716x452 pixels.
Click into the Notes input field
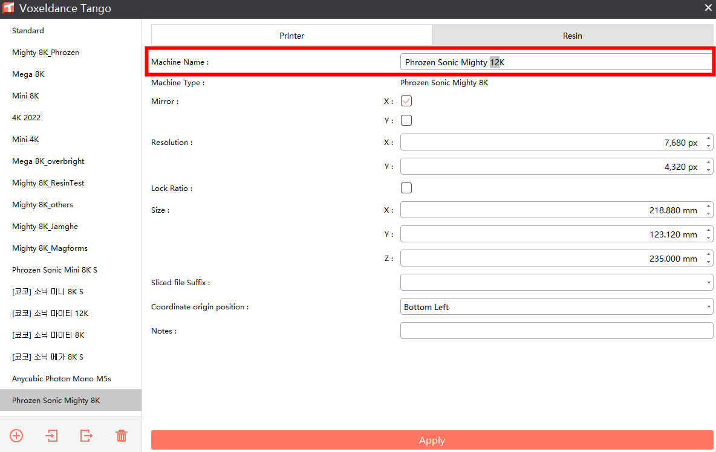[x=556, y=331]
